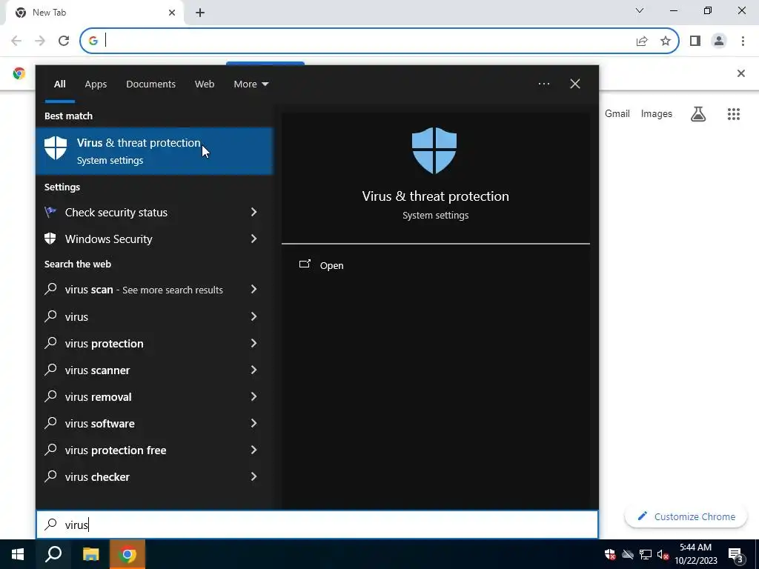Close the New Tab tab
Screen dimensions: 759x569
pyautogui.click(x=172, y=13)
